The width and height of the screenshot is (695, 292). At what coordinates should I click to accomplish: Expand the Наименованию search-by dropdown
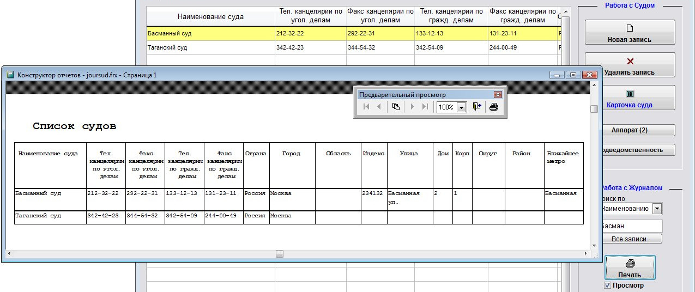657,209
